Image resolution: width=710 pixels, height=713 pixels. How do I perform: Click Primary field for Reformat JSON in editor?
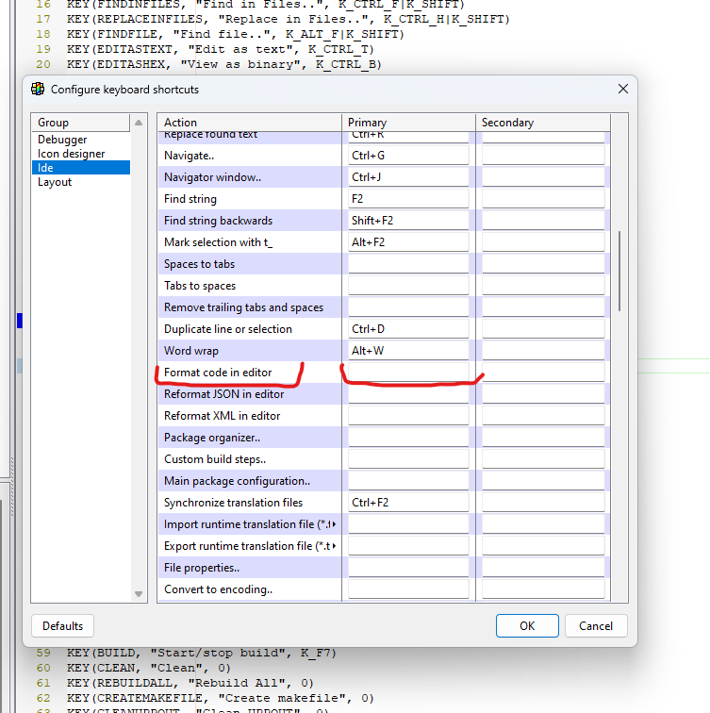pos(408,394)
